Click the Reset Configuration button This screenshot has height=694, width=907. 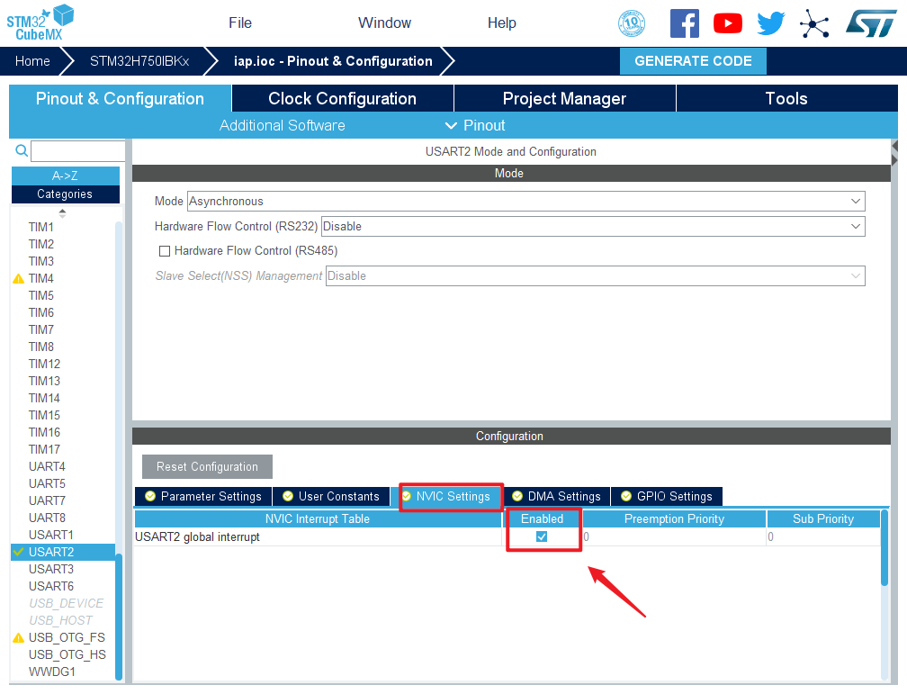tap(207, 466)
